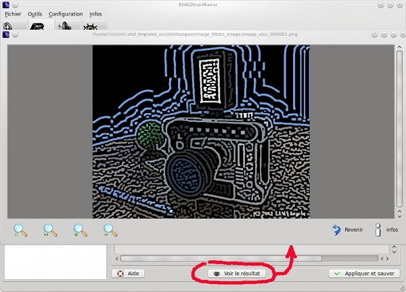Switch to the eye viewer tab
This screenshot has height=292, width=406.
95,25
